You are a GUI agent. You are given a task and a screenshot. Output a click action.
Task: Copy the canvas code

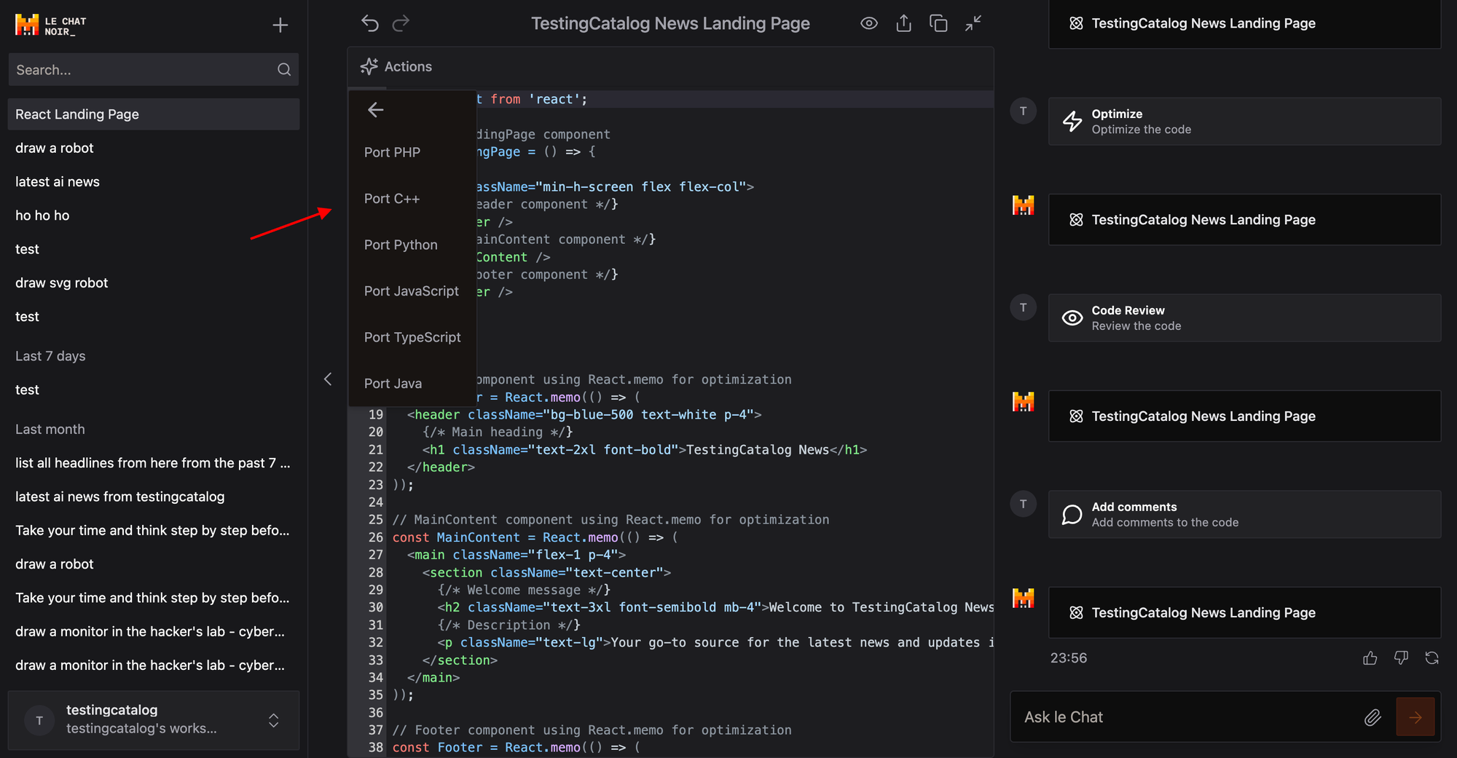point(938,23)
